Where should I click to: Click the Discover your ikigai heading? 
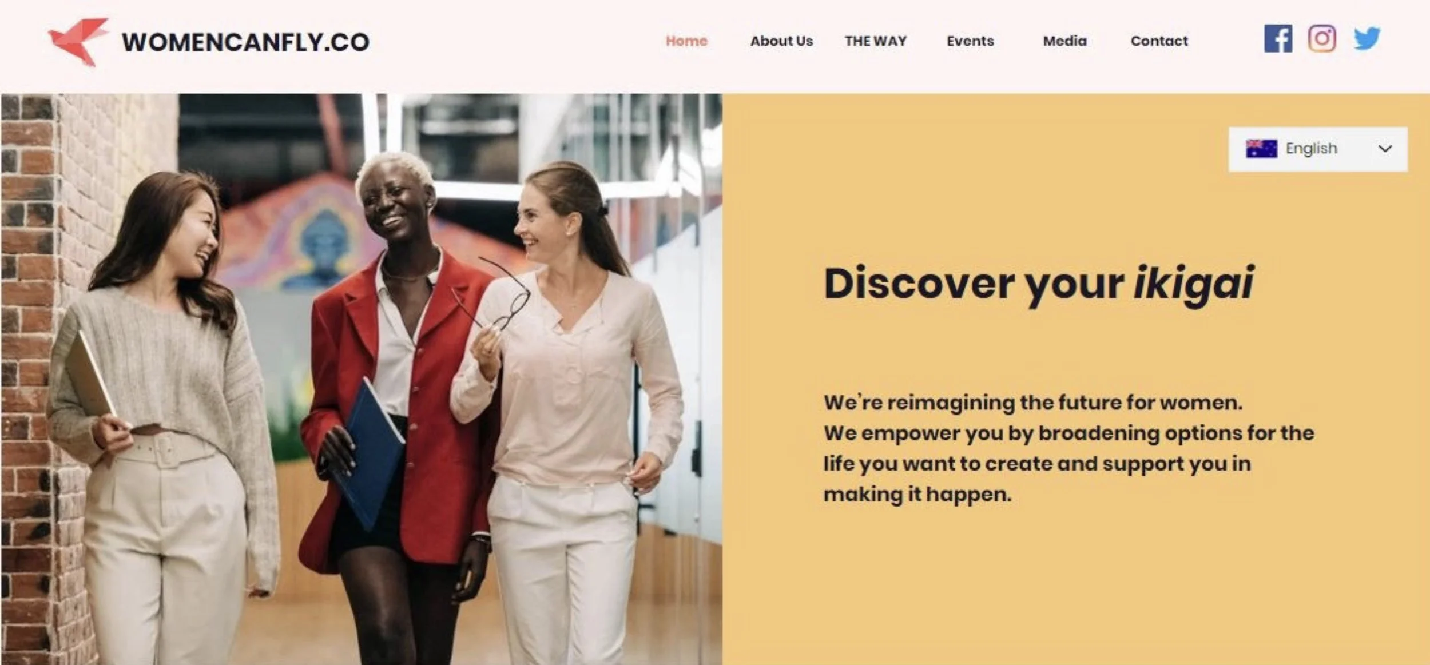tap(1039, 284)
